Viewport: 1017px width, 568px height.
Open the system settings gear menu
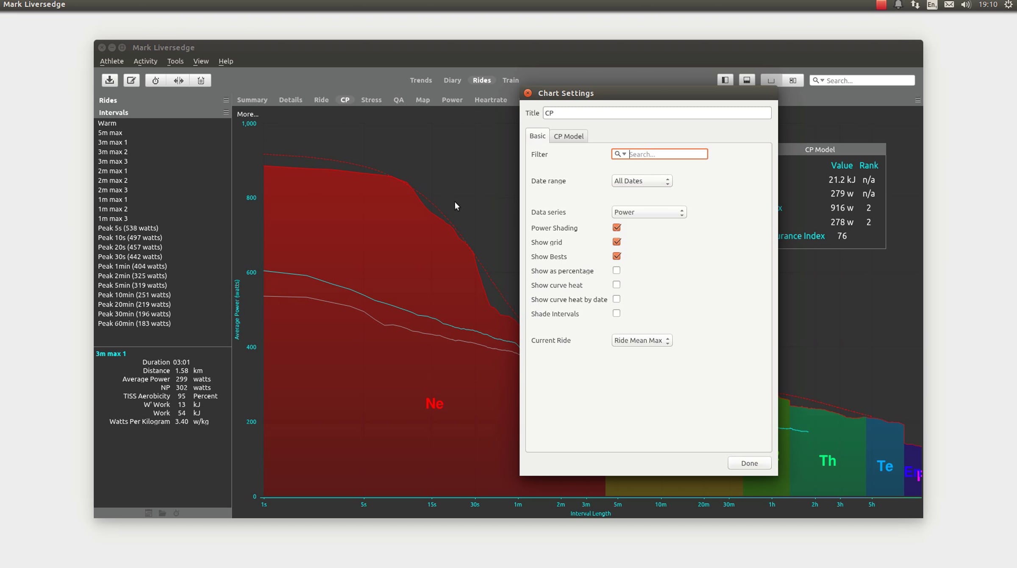[1009, 5]
